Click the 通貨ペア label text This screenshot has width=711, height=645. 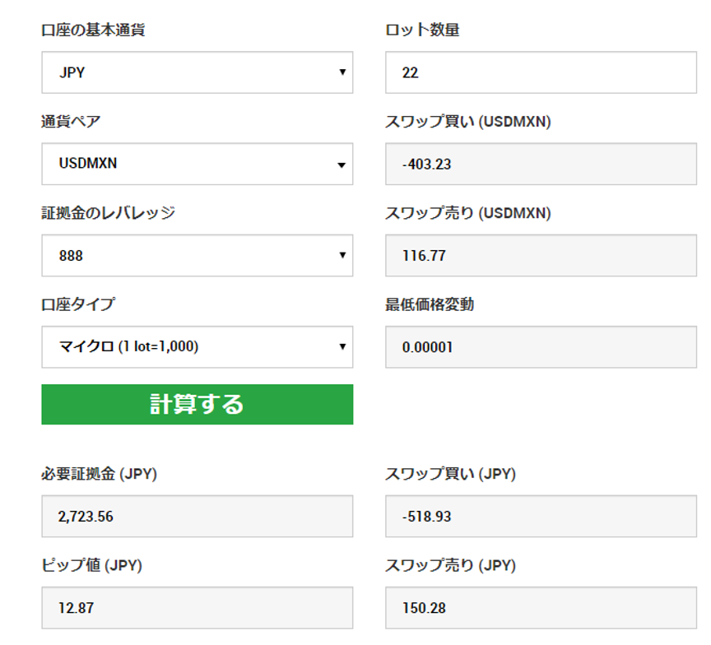pyautogui.click(x=71, y=121)
